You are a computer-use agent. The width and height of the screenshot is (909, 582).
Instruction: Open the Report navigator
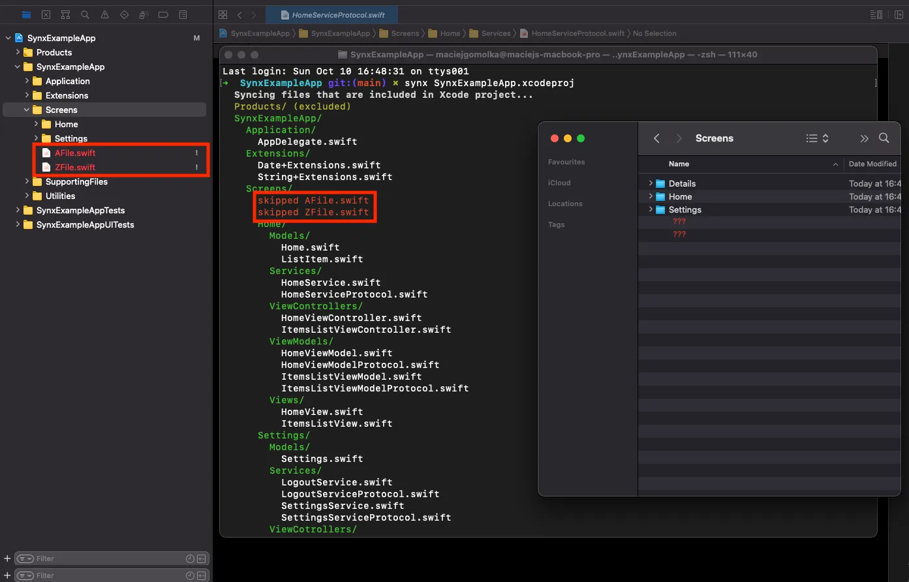coord(183,14)
